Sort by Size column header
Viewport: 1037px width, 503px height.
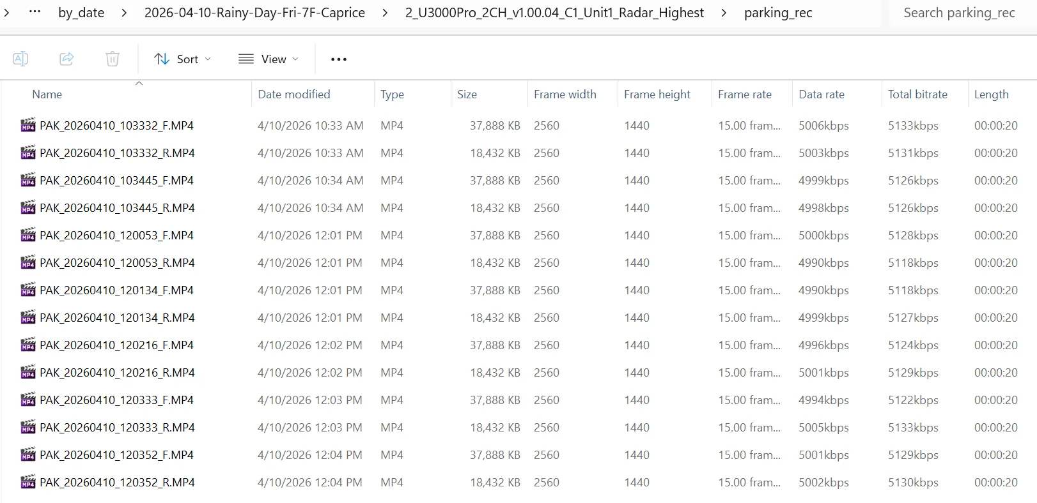tap(467, 94)
